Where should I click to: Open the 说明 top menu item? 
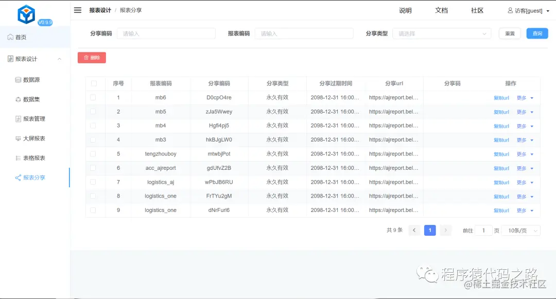point(405,10)
